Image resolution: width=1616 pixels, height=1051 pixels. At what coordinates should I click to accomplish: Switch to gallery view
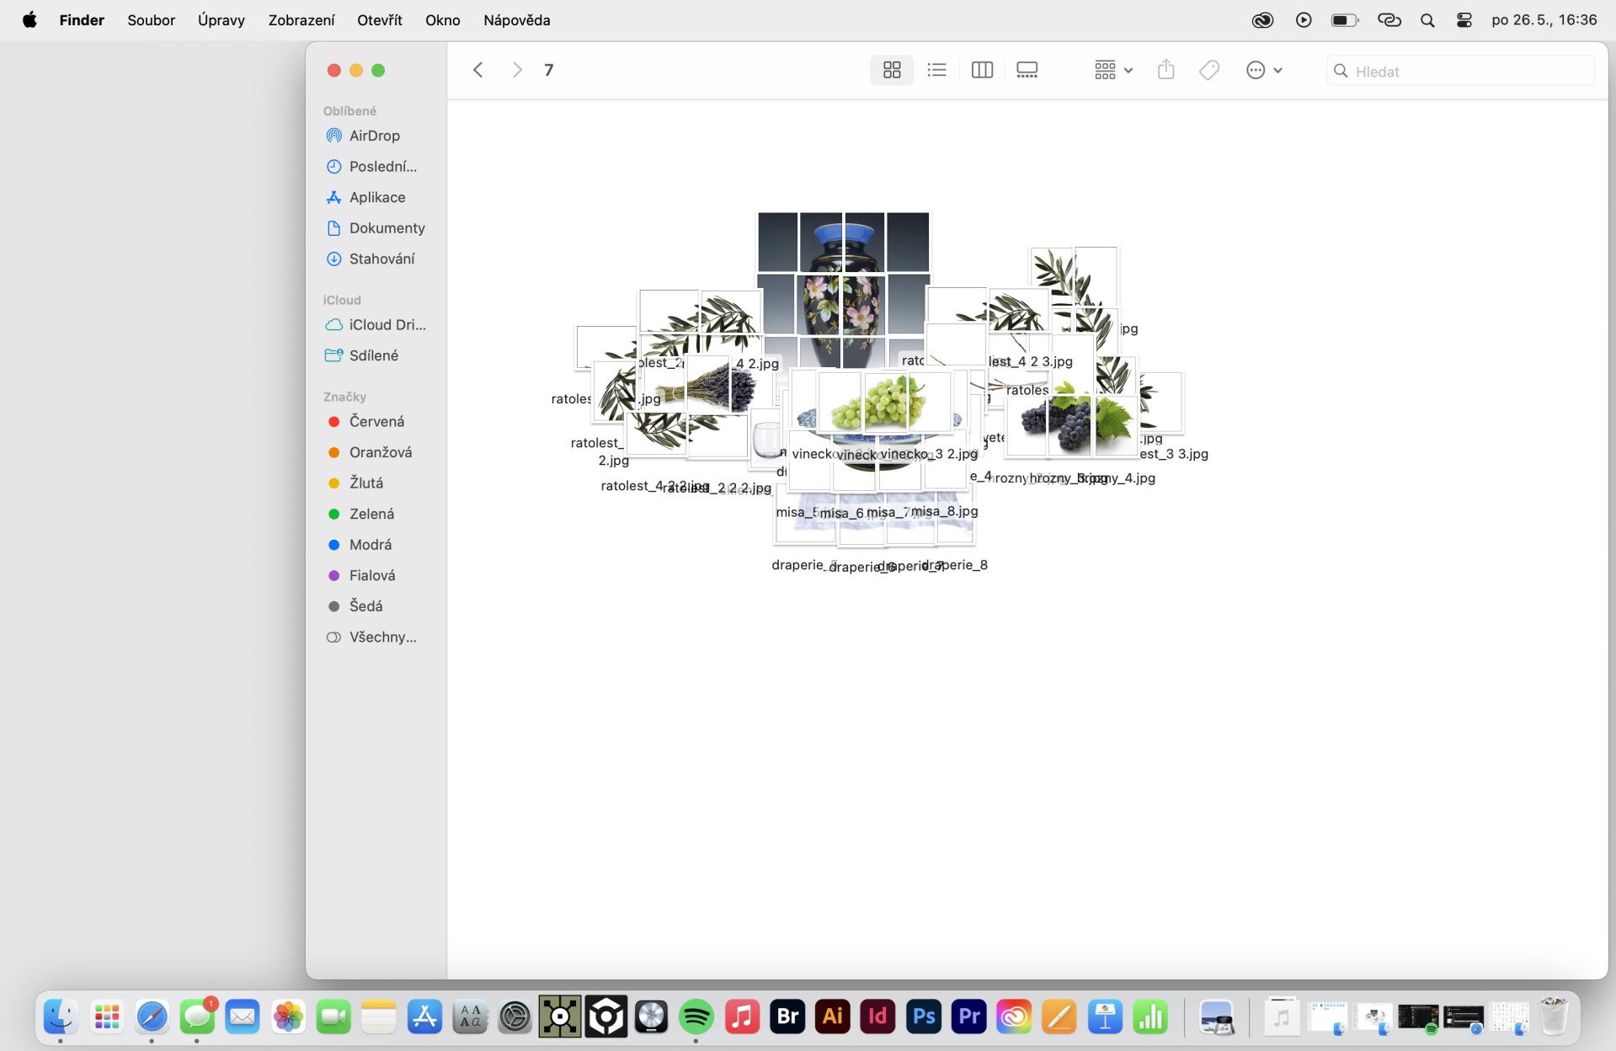[x=1027, y=71]
